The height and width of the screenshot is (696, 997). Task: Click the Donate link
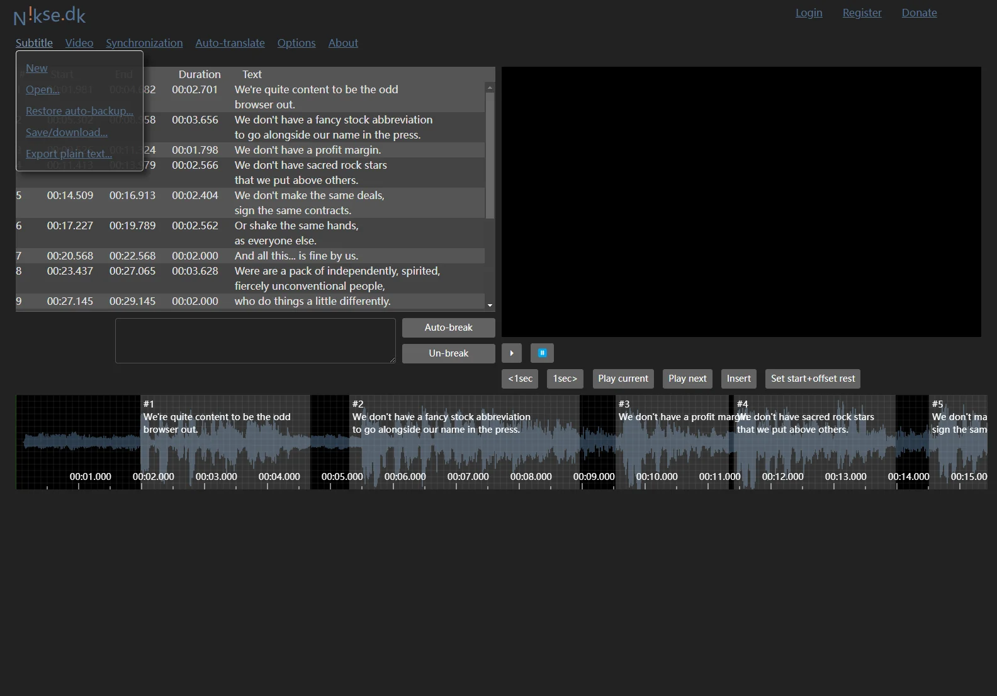[x=919, y=13]
